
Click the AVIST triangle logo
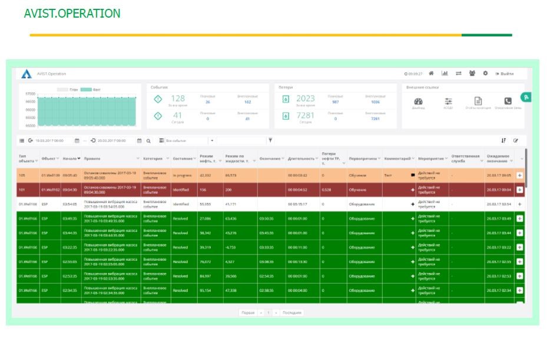pos(26,74)
